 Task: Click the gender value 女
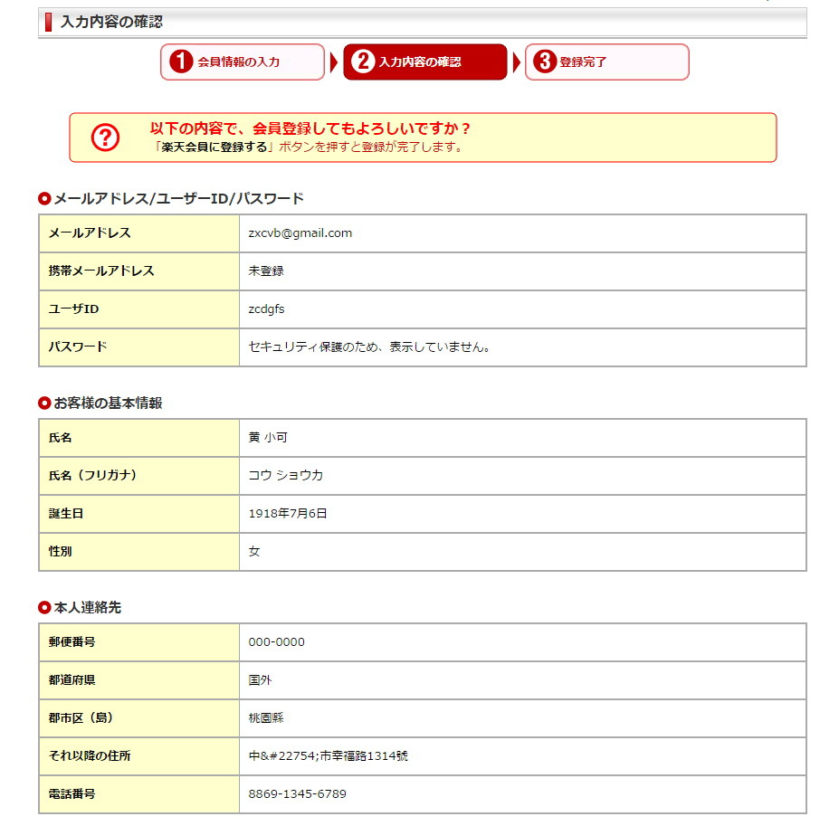254,552
